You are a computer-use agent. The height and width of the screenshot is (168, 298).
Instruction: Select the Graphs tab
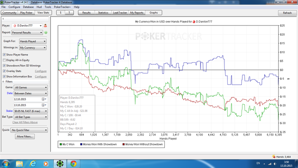(x=154, y=12)
